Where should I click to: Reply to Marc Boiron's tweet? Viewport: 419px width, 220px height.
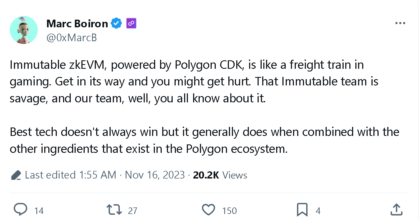tap(20, 210)
